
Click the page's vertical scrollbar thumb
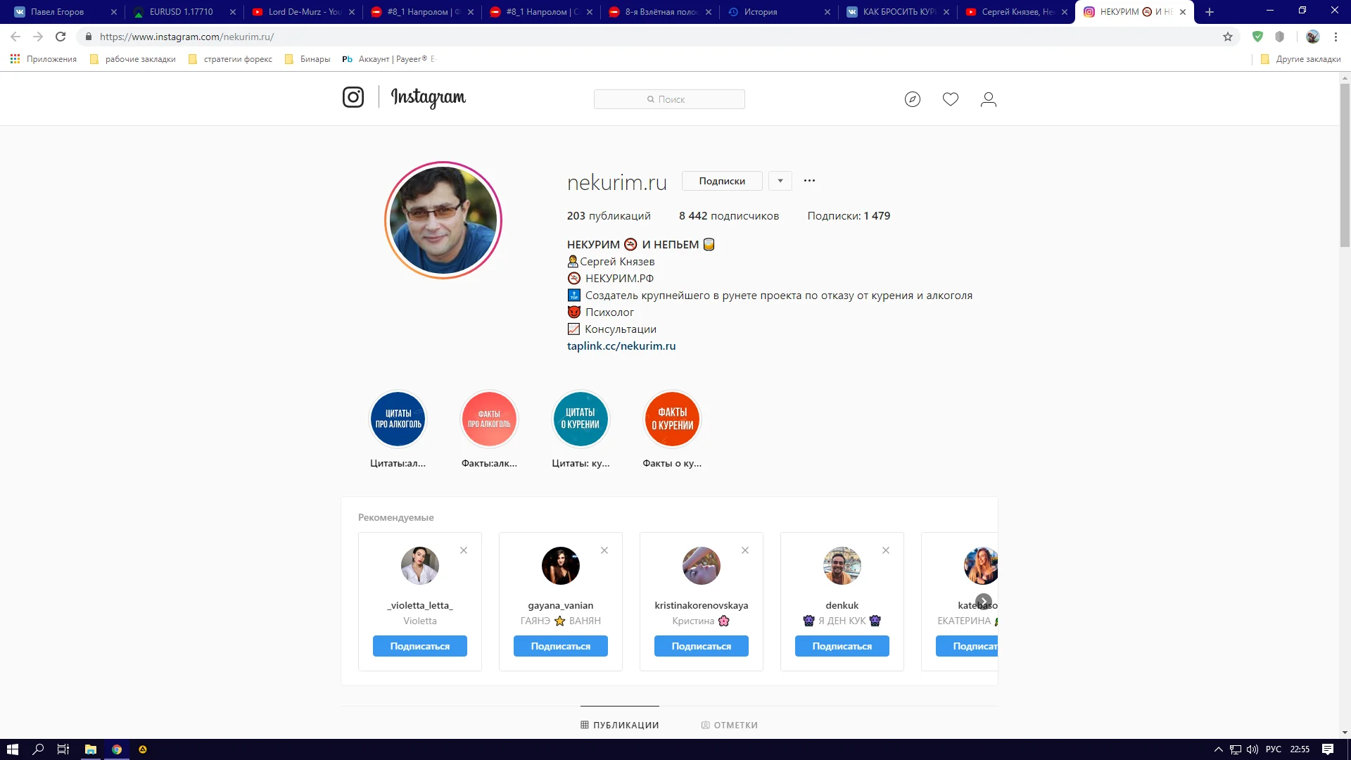(x=1345, y=165)
